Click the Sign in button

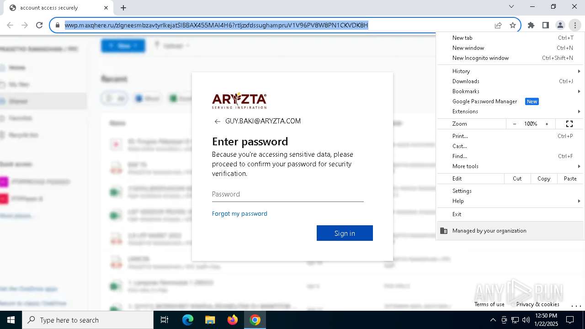345,233
